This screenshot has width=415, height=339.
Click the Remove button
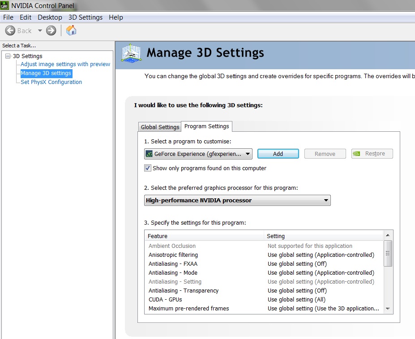click(325, 154)
